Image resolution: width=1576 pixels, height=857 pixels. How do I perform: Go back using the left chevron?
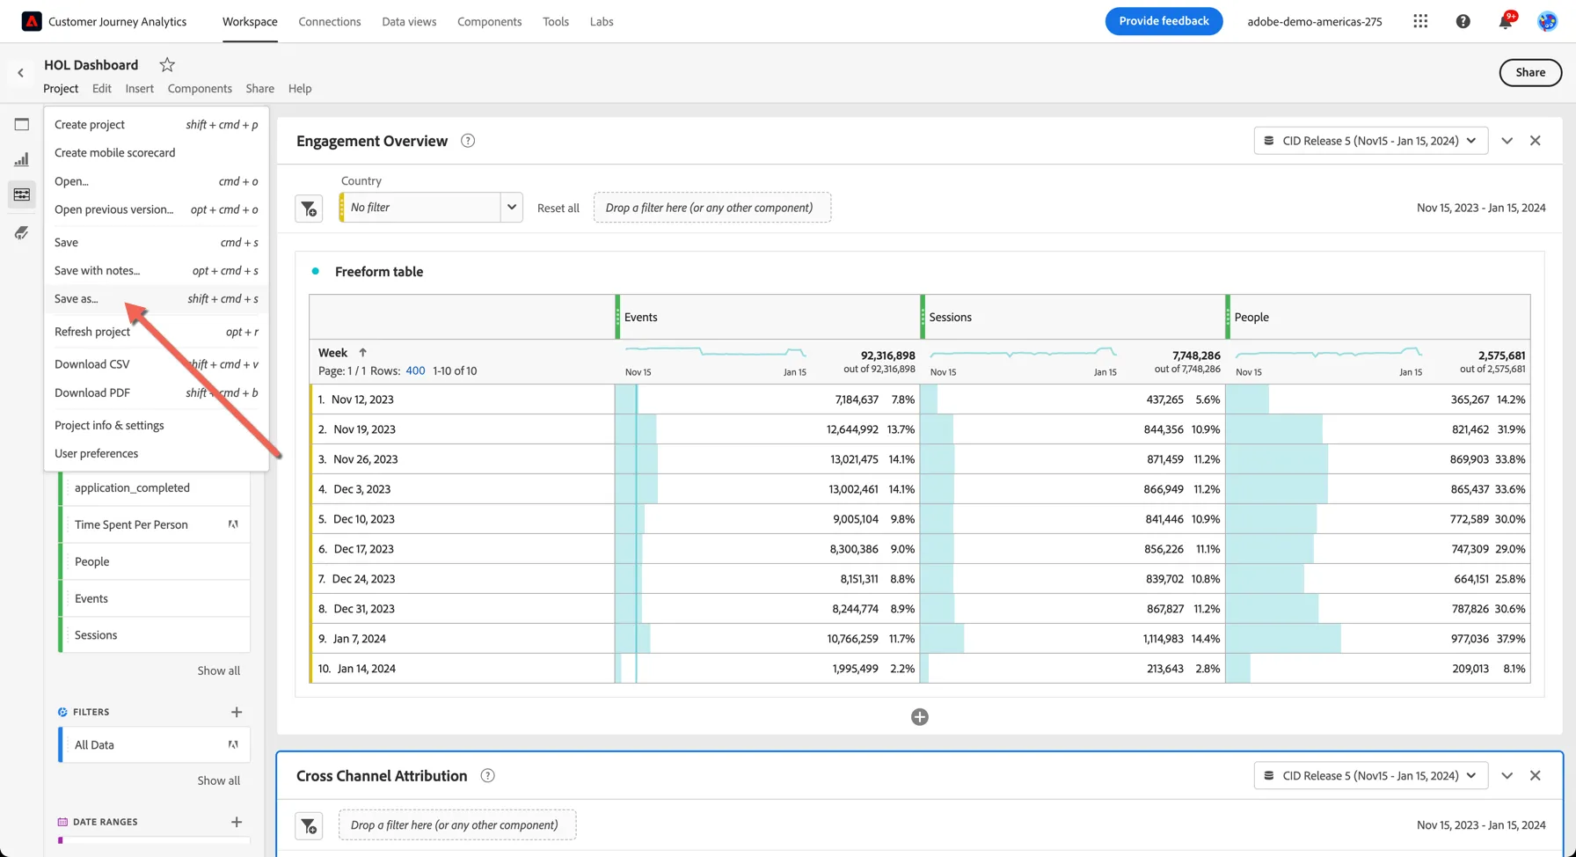(21, 73)
